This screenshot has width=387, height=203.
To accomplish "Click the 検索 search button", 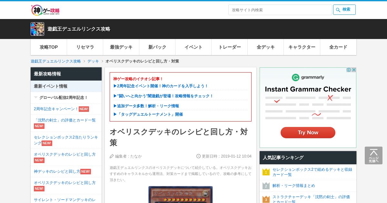I will click(344, 10).
